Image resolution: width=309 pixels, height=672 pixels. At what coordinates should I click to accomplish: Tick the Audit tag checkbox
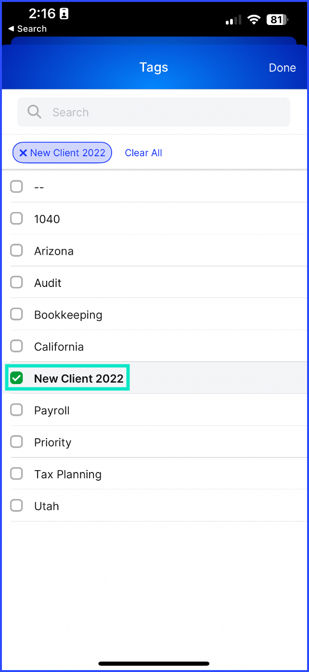[17, 283]
